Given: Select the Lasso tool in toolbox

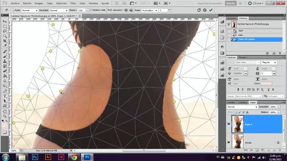Looking at the screenshot, I should (5, 31).
